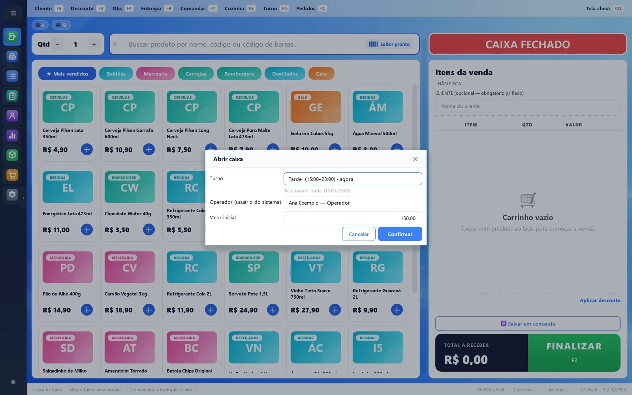
Task: Expand the sidebar with the small chevron
Action: pyautogui.click(x=23, y=198)
